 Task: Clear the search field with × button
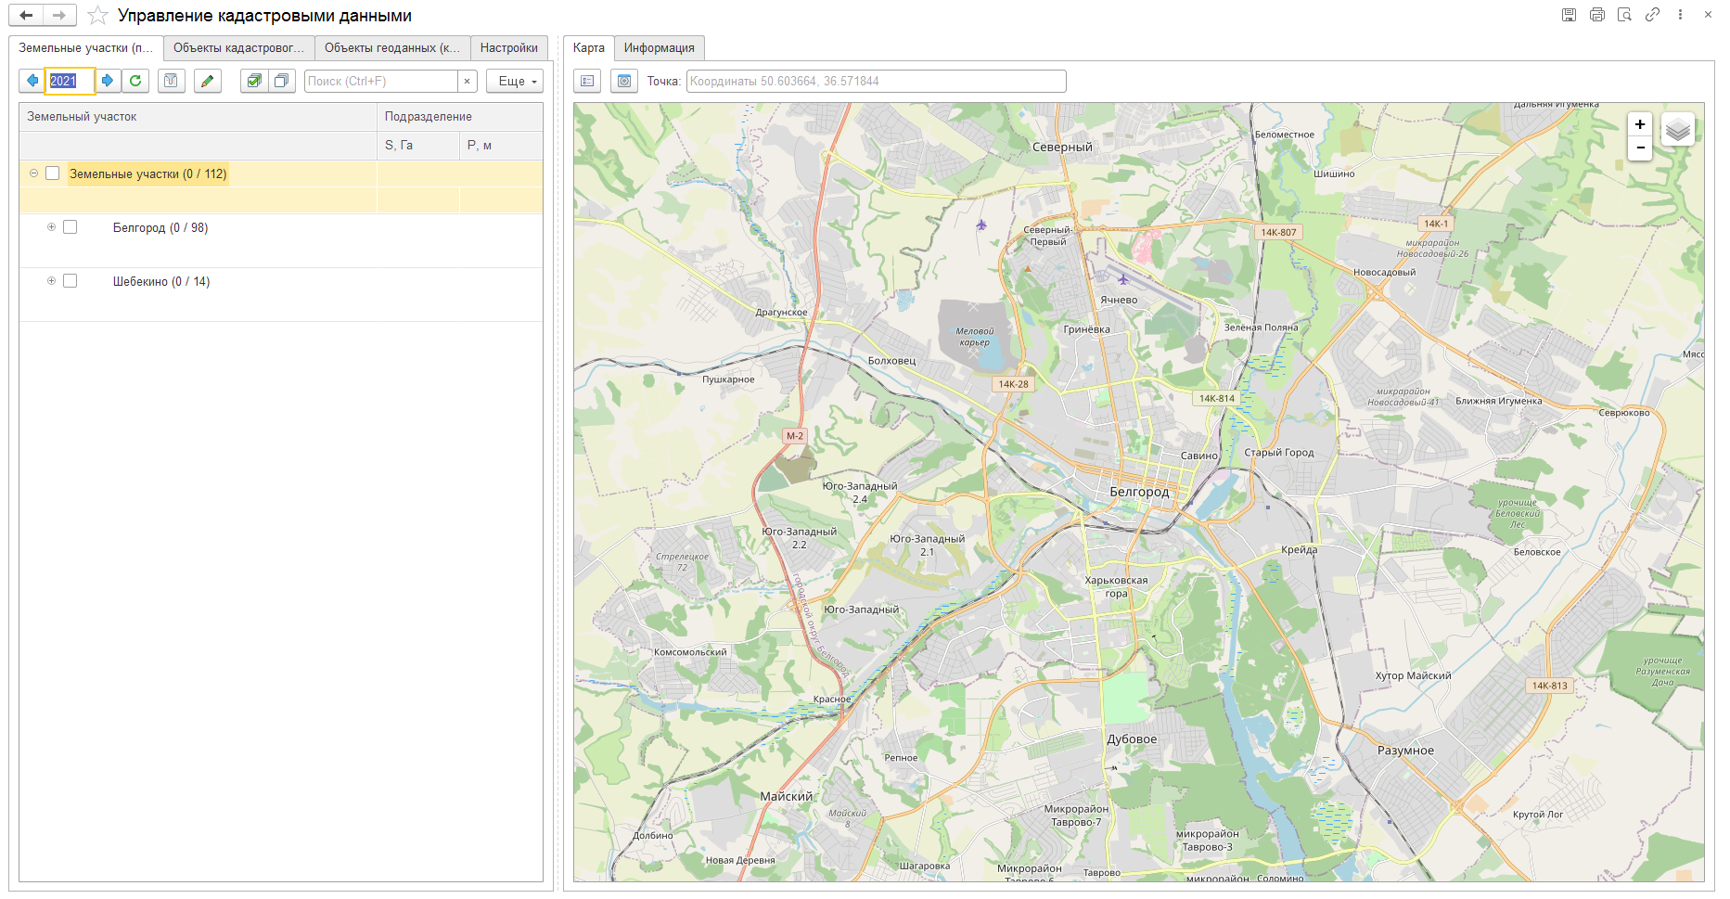tap(468, 82)
